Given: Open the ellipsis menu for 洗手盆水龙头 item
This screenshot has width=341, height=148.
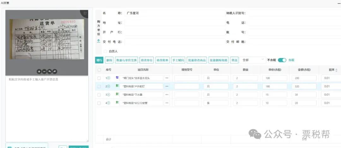Looking at the screenshot, I should point(167,78).
